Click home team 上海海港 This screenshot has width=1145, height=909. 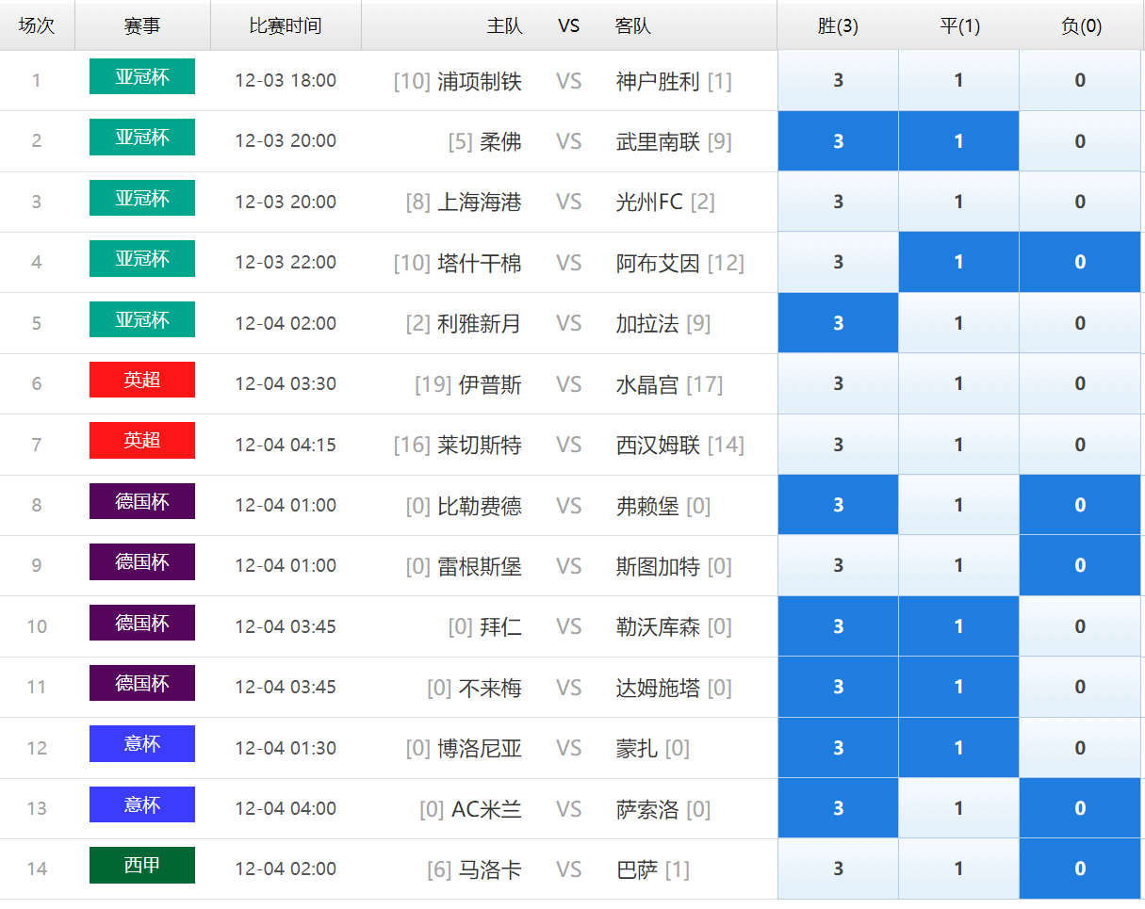480,203
